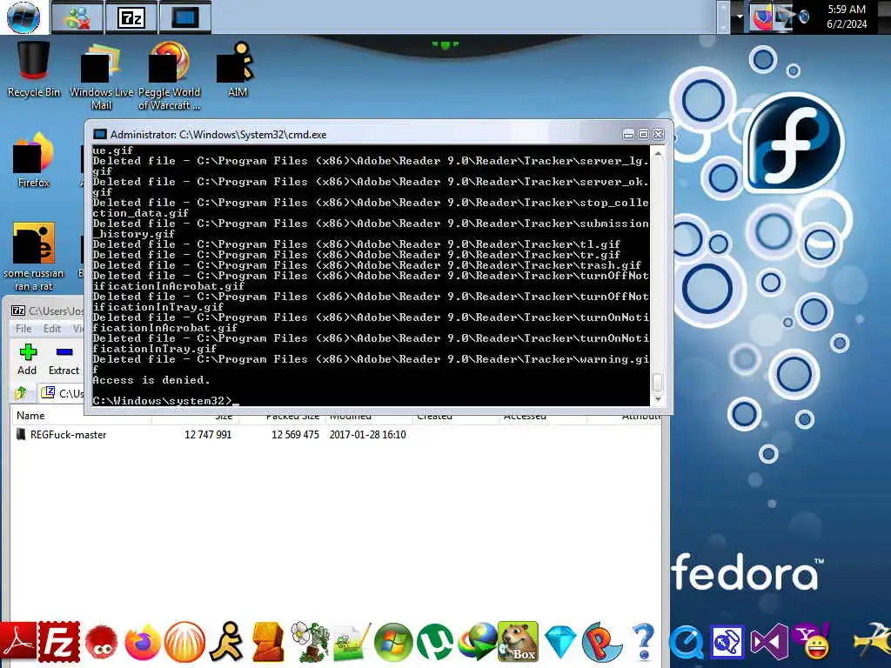The height and width of the screenshot is (668, 891).
Task: Launch AIM running man from the dock
Action: pos(226,642)
